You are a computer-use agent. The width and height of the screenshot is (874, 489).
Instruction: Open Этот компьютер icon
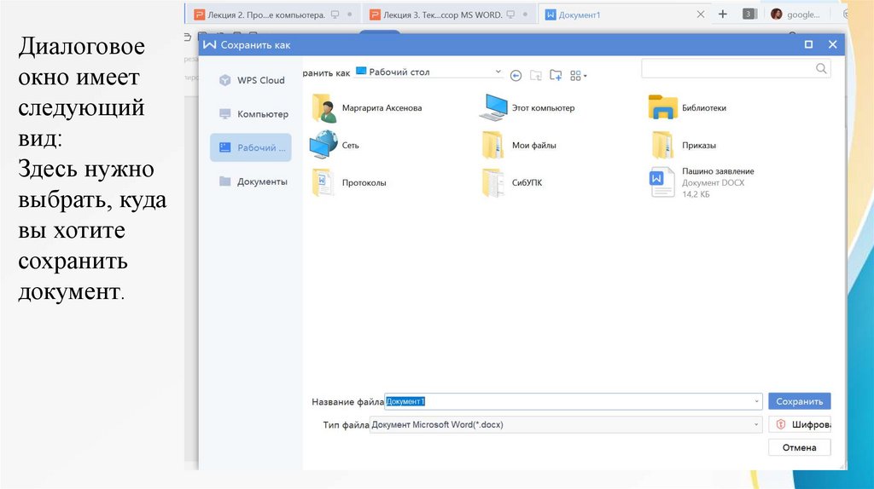pyautogui.click(x=527, y=108)
